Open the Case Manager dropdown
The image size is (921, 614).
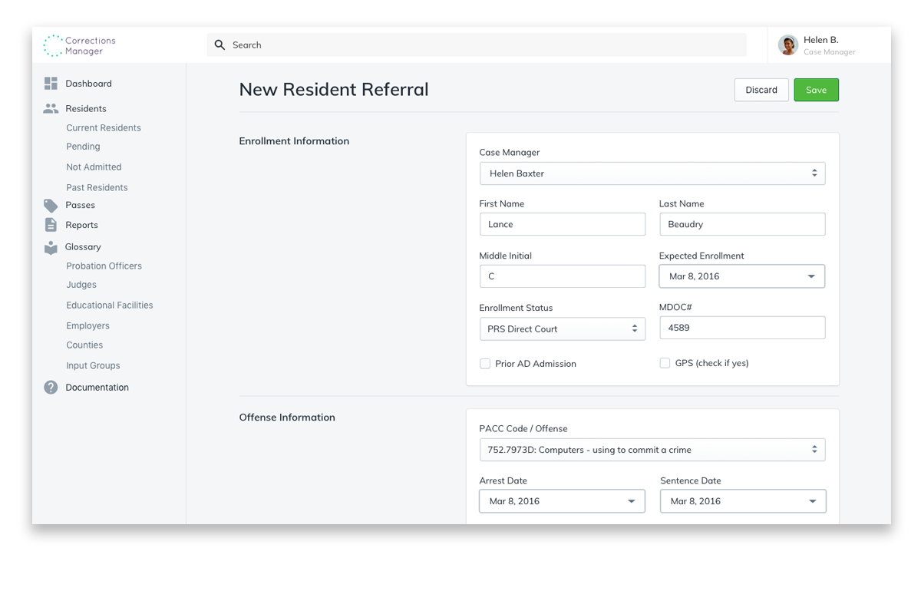(x=652, y=173)
